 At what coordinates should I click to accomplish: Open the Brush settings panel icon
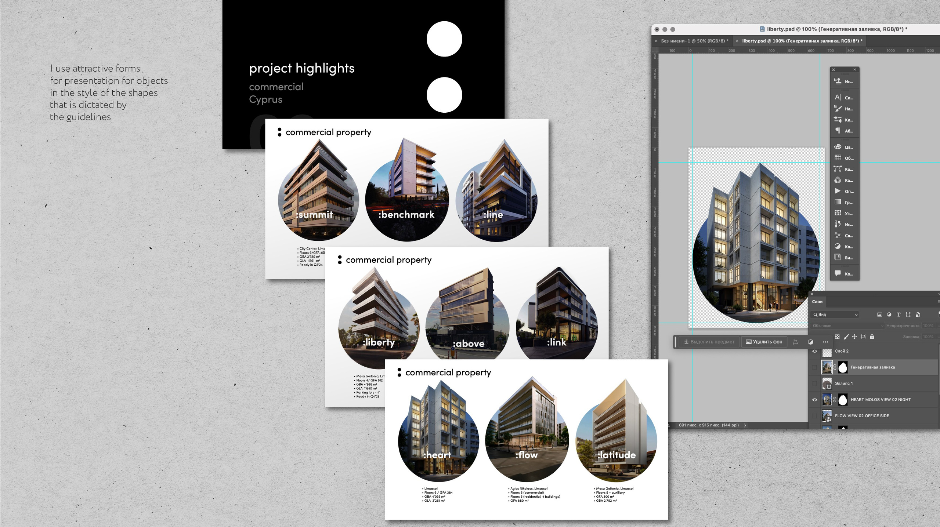coord(838,109)
